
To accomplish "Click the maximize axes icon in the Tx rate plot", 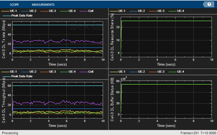I will [73, 27].
